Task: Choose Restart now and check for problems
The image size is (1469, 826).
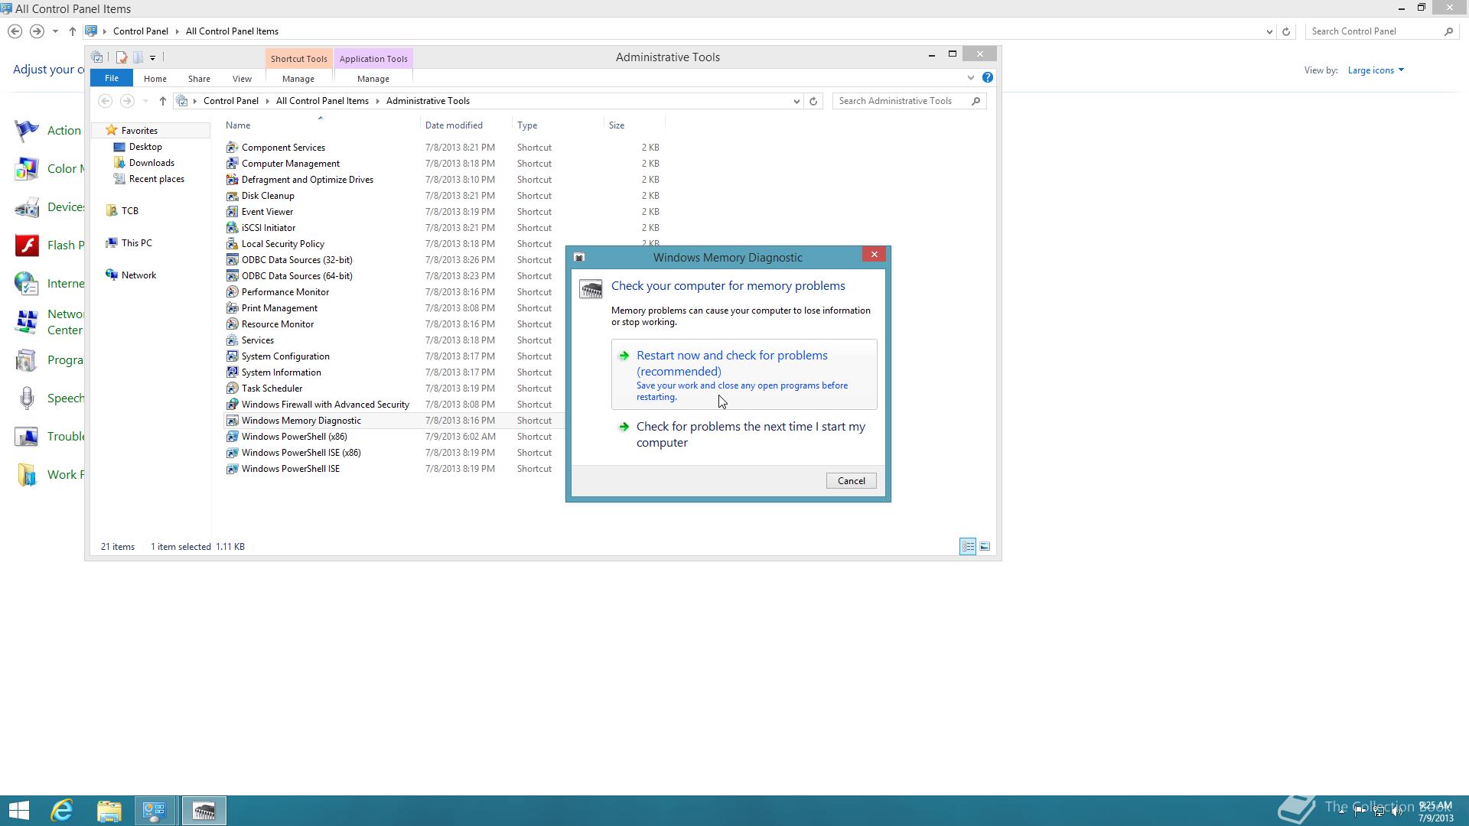Action: click(744, 374)
